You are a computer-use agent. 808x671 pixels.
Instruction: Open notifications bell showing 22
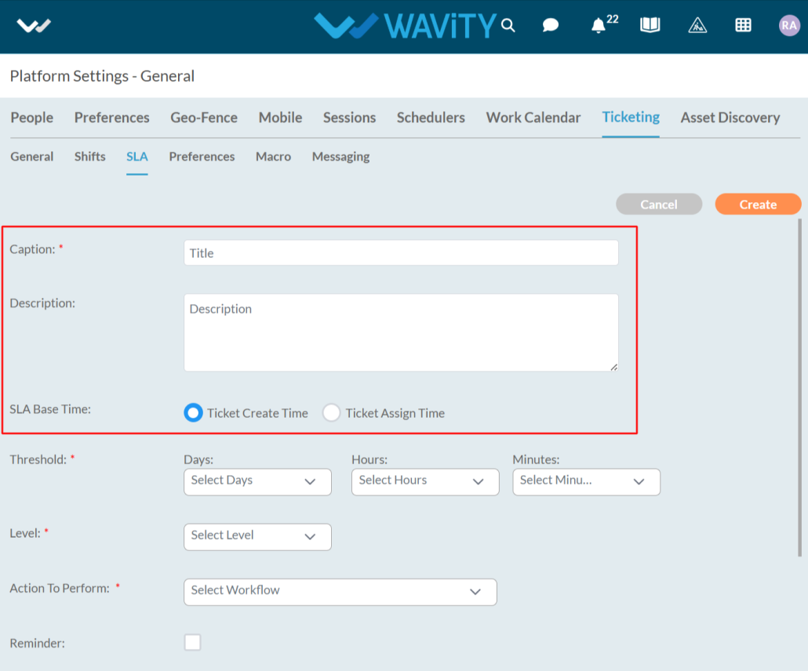(604, 24)
